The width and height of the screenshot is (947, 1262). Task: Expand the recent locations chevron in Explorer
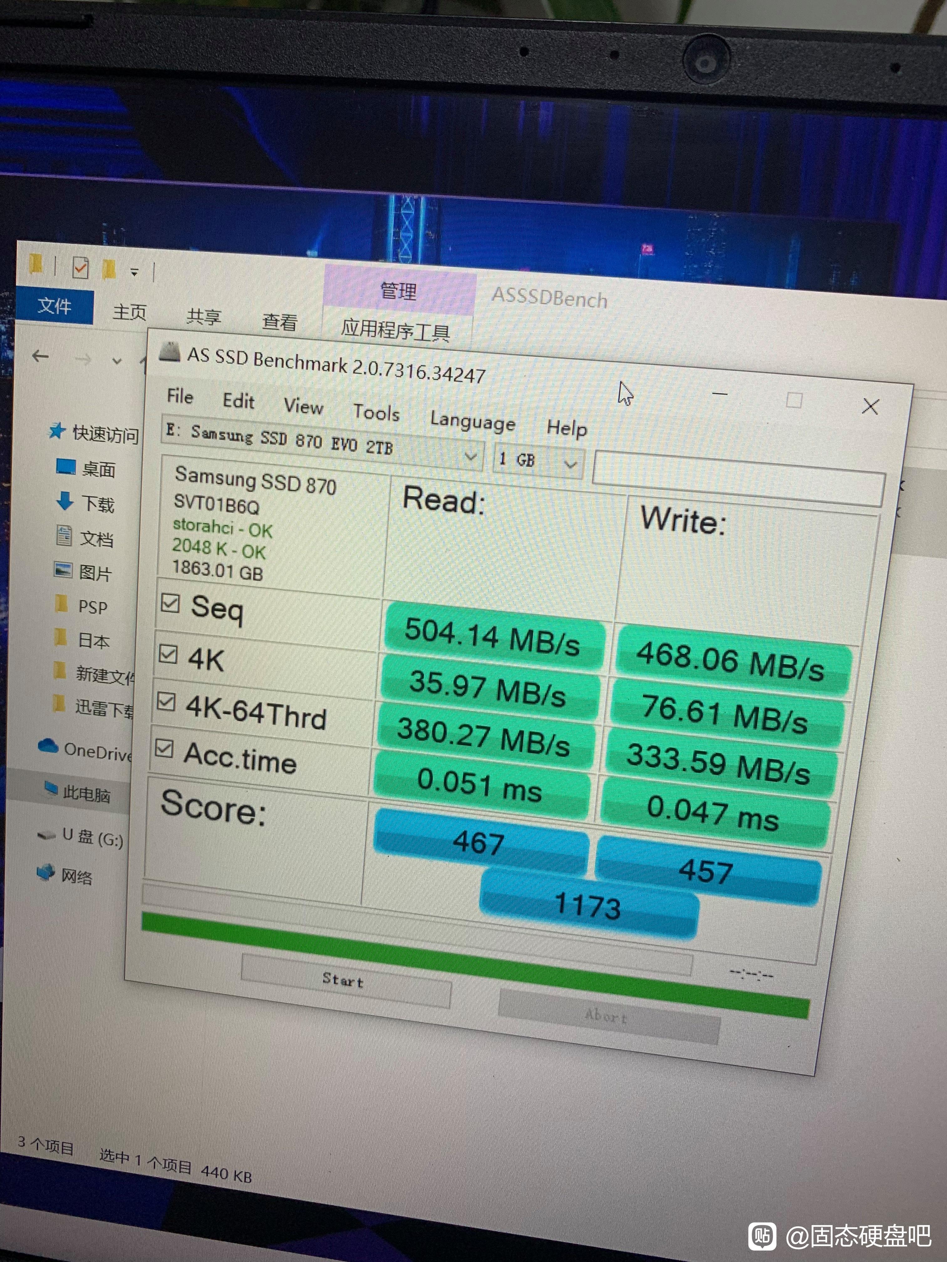point(117,361)
